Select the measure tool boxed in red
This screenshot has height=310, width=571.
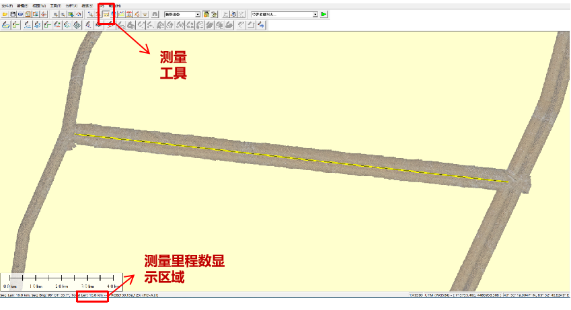(x=106, y=14)
